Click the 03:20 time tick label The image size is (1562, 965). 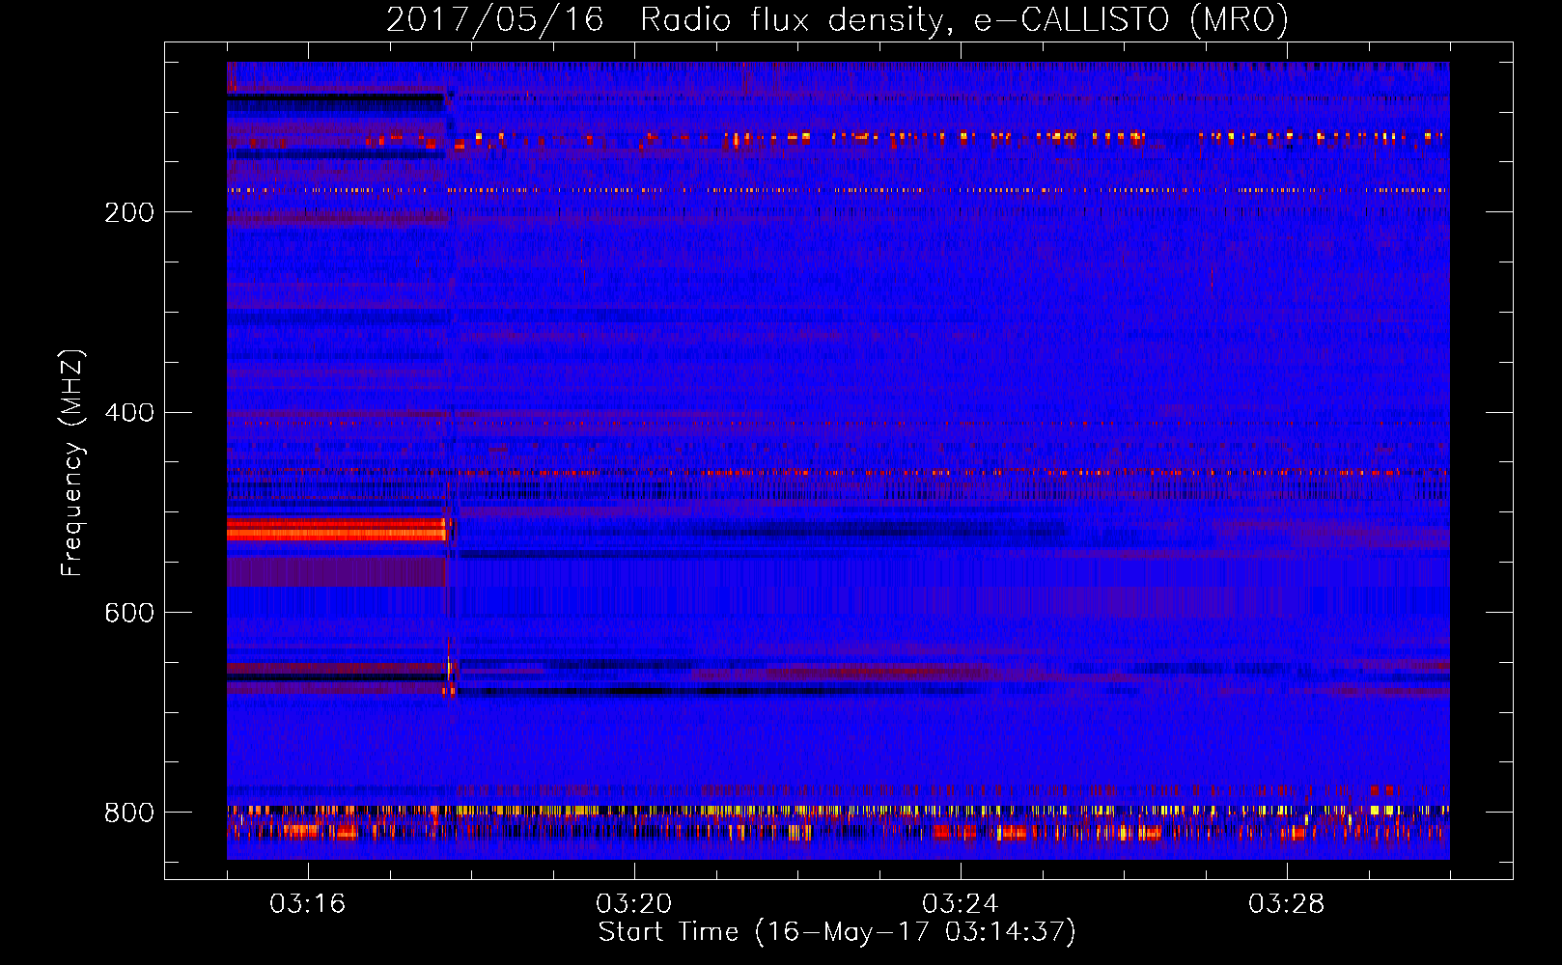click(x=634, y=904)
